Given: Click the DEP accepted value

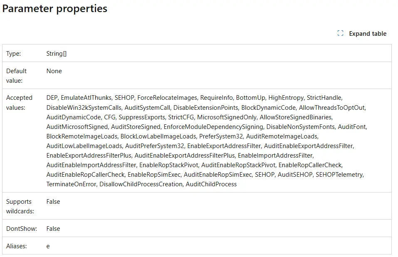Looking at the screenshot, I should click(x=52, y=98).
